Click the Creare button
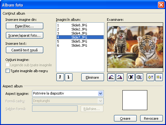 [125, 118]
